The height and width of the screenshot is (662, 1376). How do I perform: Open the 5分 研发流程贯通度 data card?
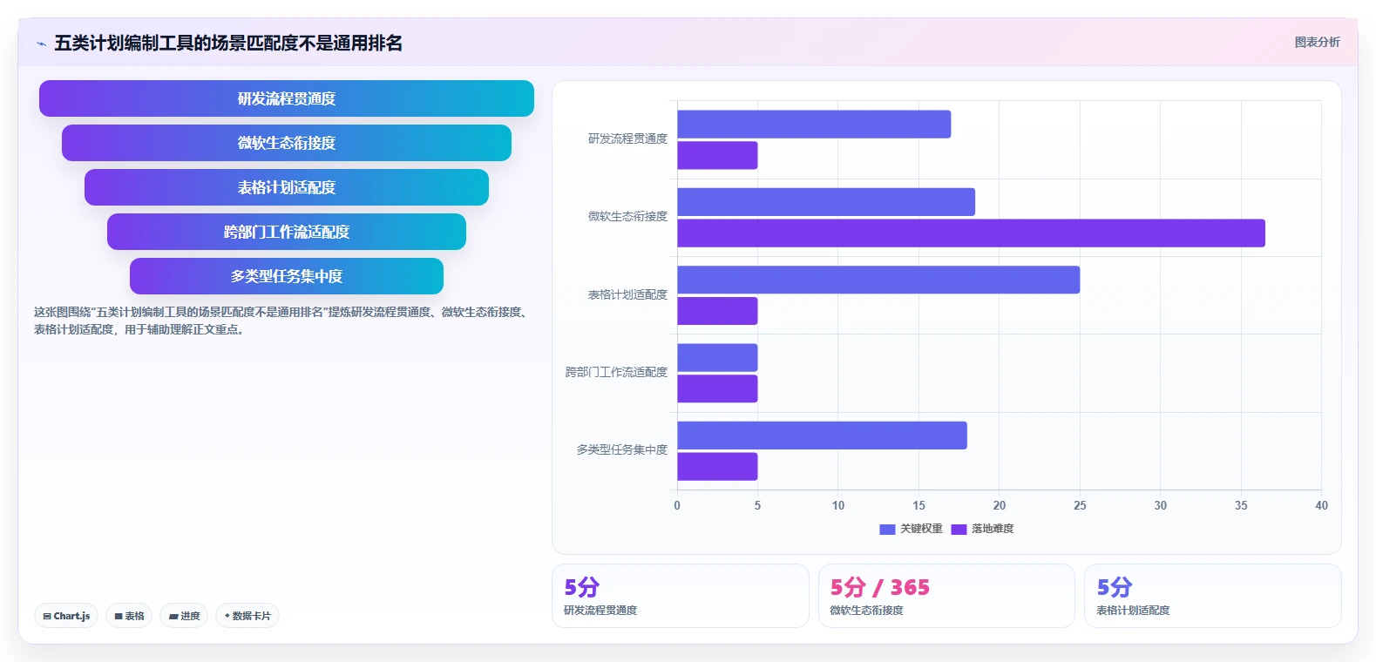point(681,596)
